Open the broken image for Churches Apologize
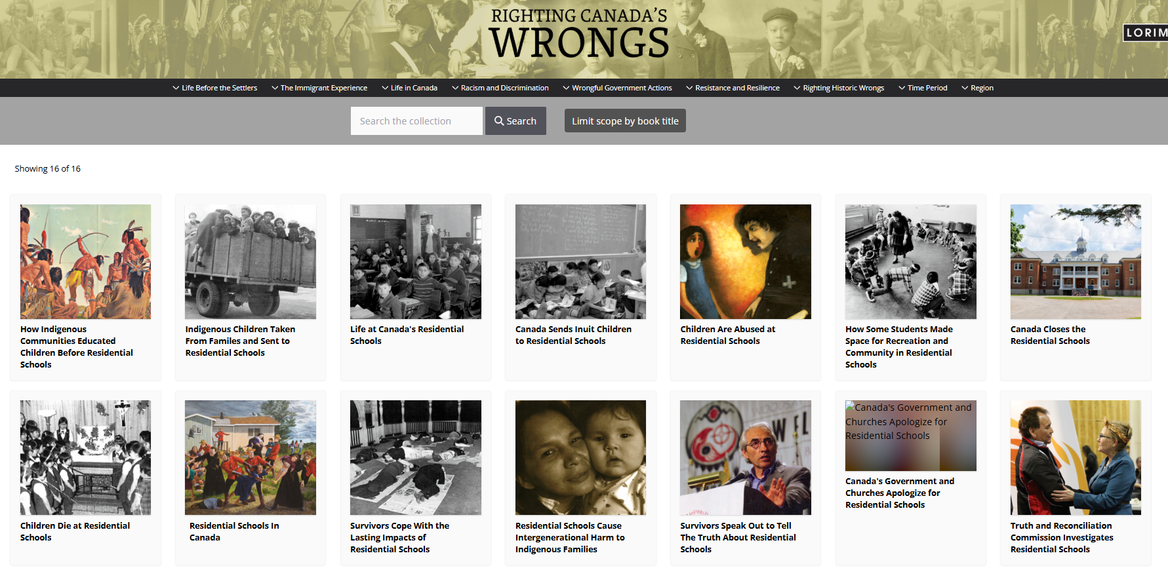 [x=910, y=436]
